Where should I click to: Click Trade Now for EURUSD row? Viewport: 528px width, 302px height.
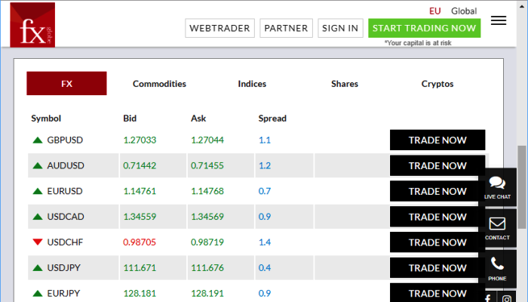coord(437,191)
